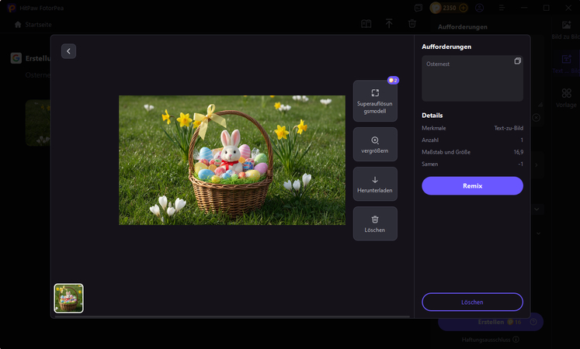Click the HitPaw FotorPea logo icon
Screen dimensions: 580x349
(x=12, y=8)
